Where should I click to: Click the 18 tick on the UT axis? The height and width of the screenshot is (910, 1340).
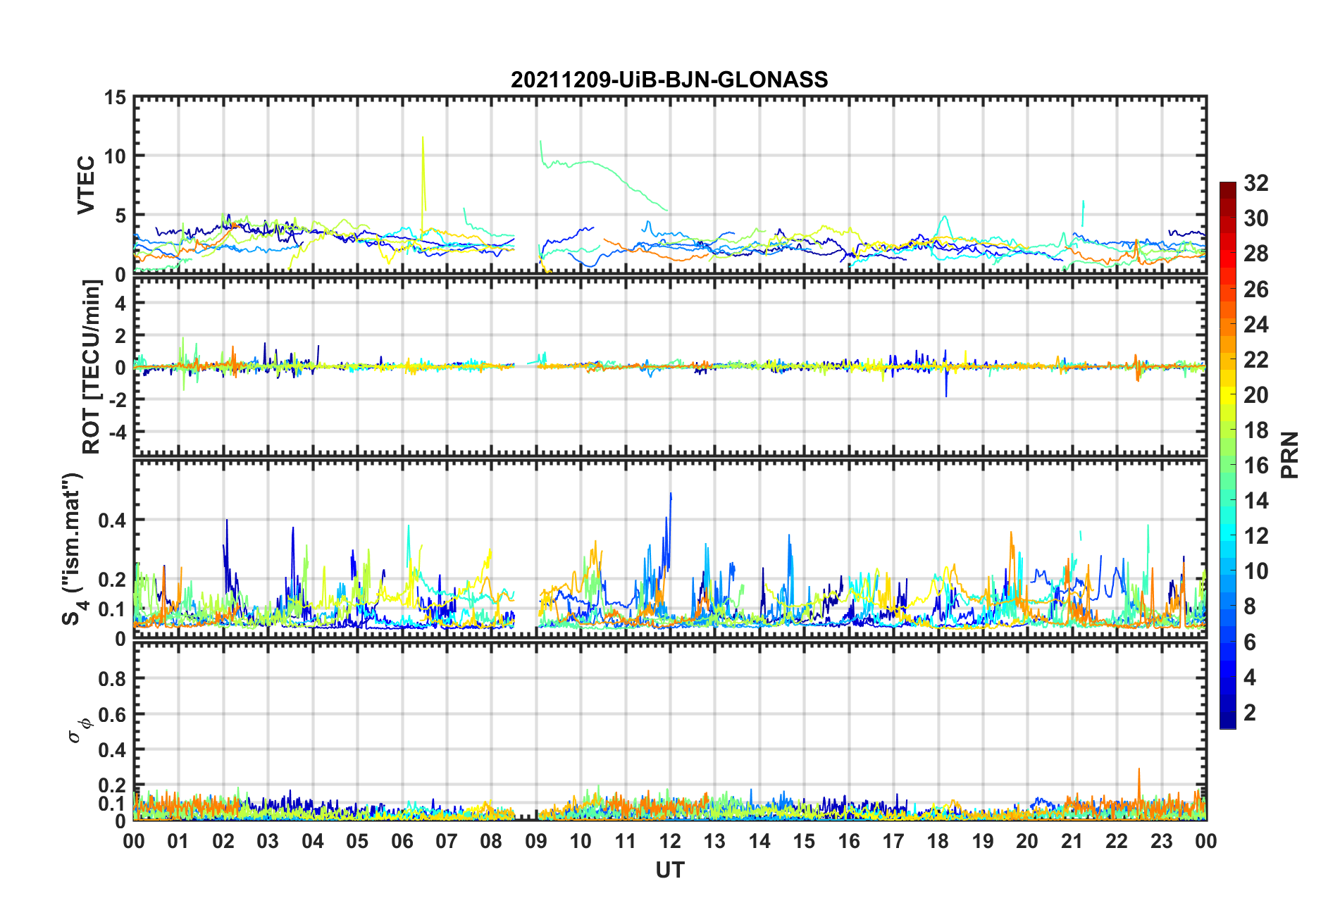pyautogui.click(x=938, y=842)
